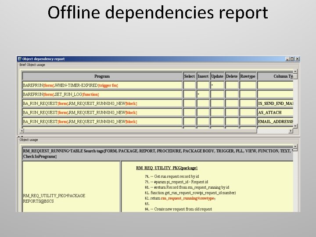This screenshot has height=237, width=316.
Task: Click the Delete column header
Action: [232, 76]
